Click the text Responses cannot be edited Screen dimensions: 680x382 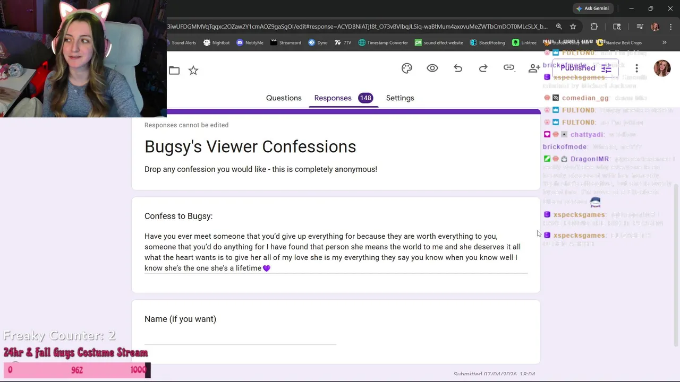click(x=186, y=125)
